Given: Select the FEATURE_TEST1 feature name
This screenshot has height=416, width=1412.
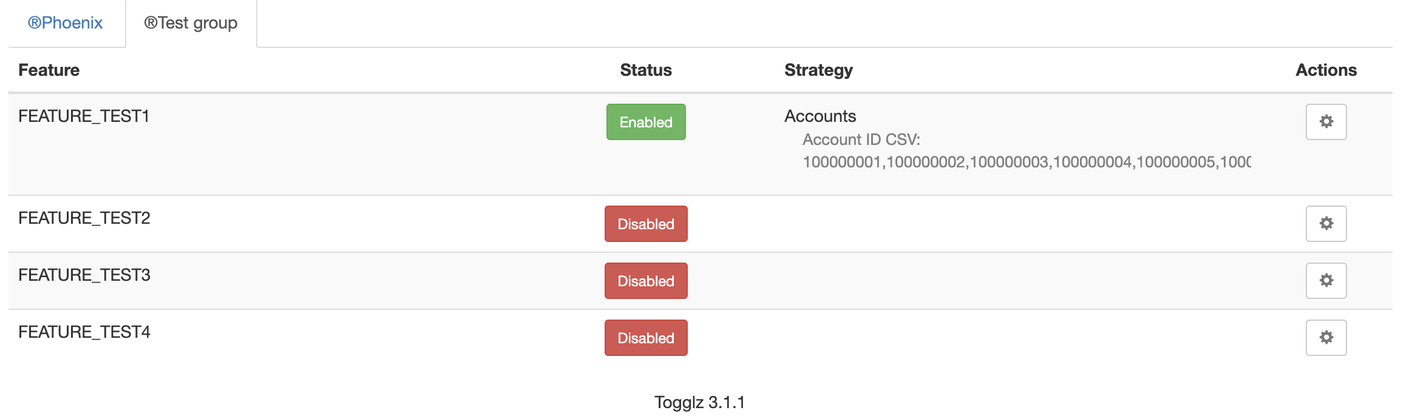Looking at the screenshot, I should (86, 115).
